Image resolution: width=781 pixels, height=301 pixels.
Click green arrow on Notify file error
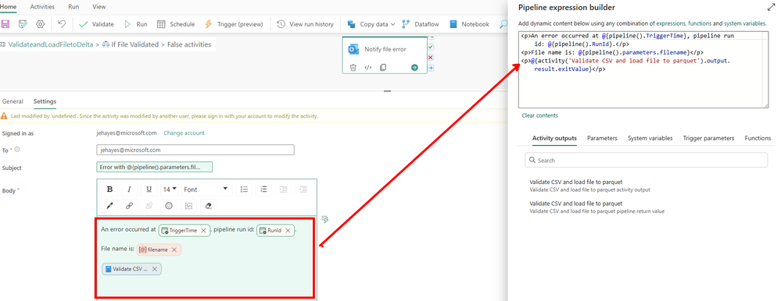pyautogui.click(x=414, y=68)
